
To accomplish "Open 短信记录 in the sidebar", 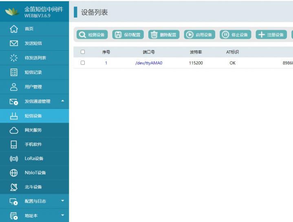I will tap(34, 72).
